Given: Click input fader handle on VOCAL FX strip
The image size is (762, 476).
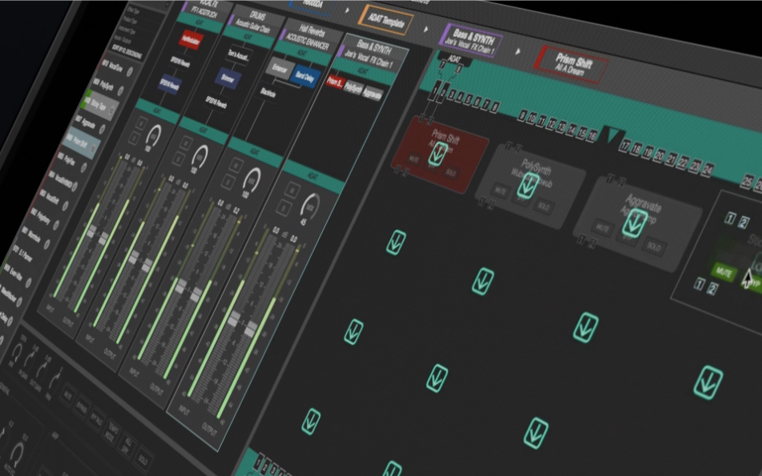Looking at the screenshot, I should (91, 232).
